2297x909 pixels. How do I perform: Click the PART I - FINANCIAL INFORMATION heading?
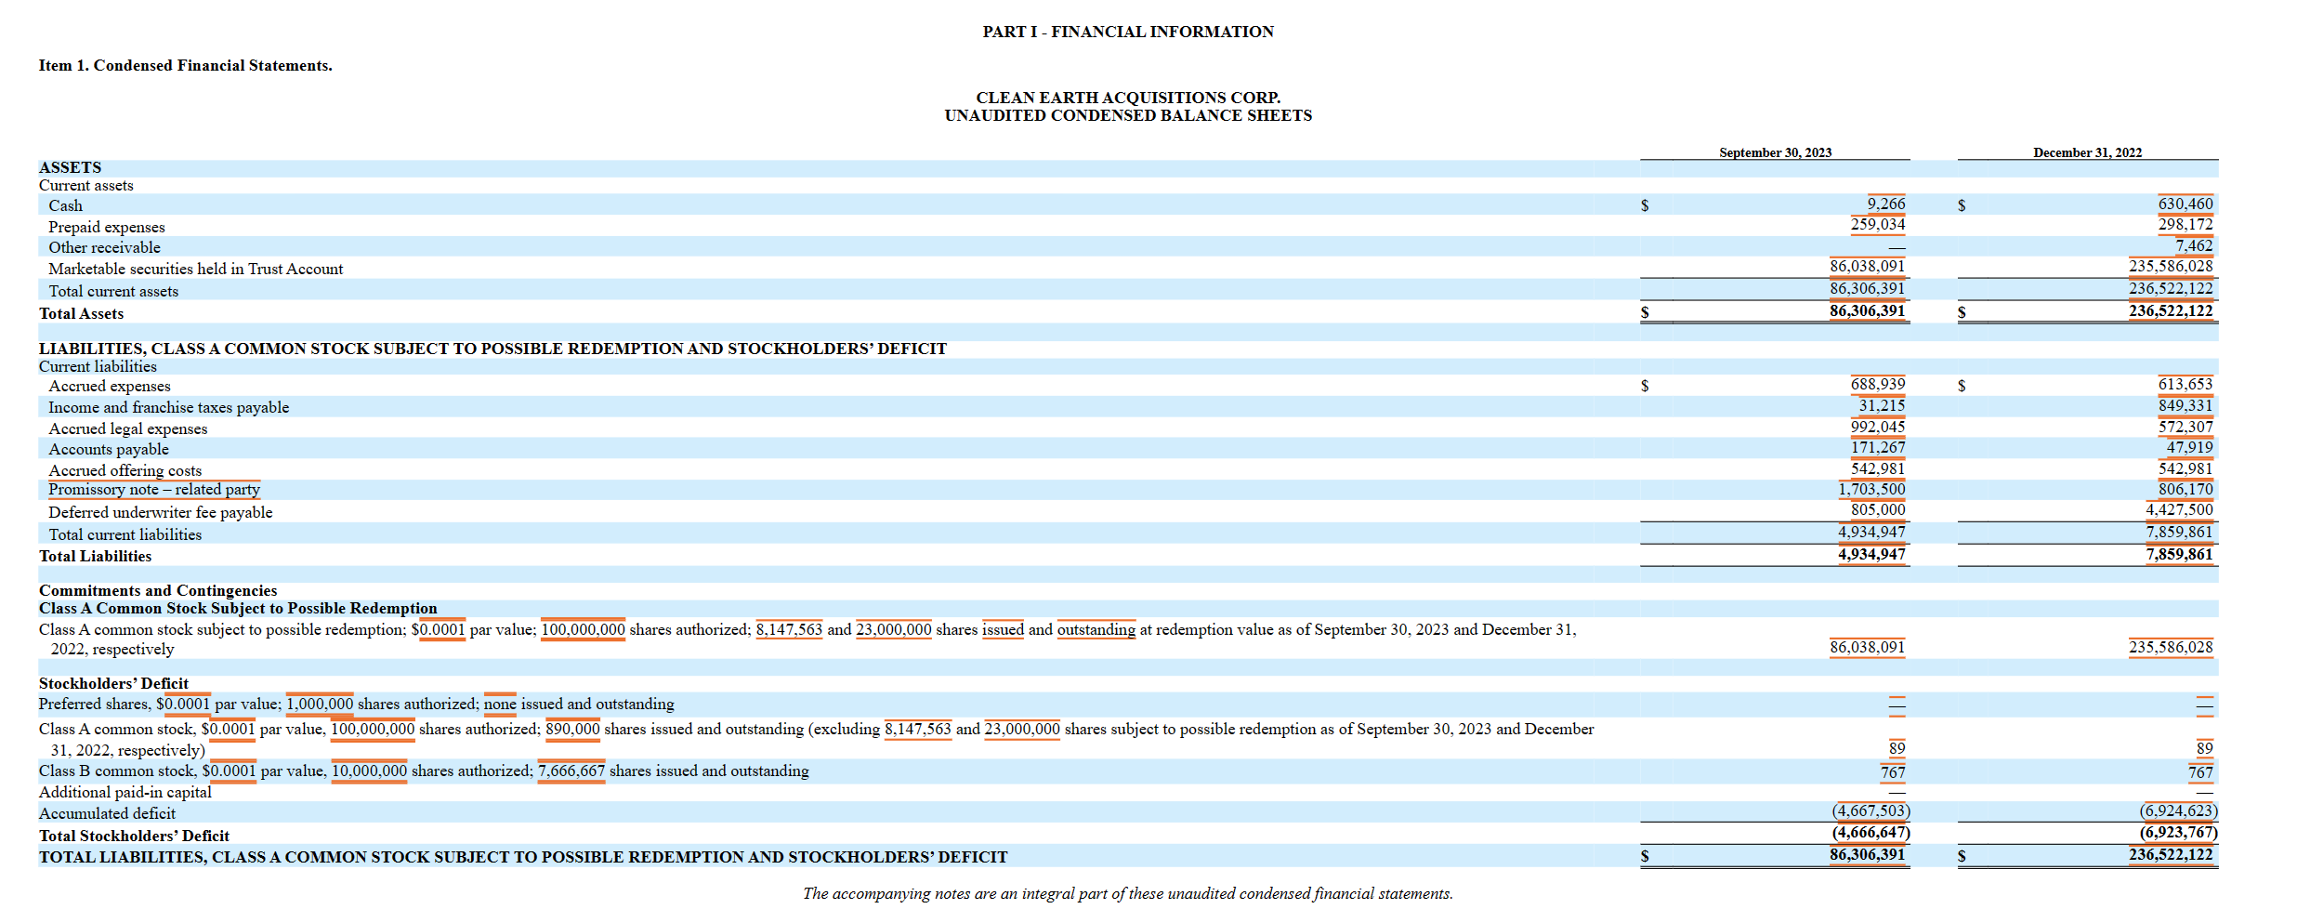point(1128,32)
